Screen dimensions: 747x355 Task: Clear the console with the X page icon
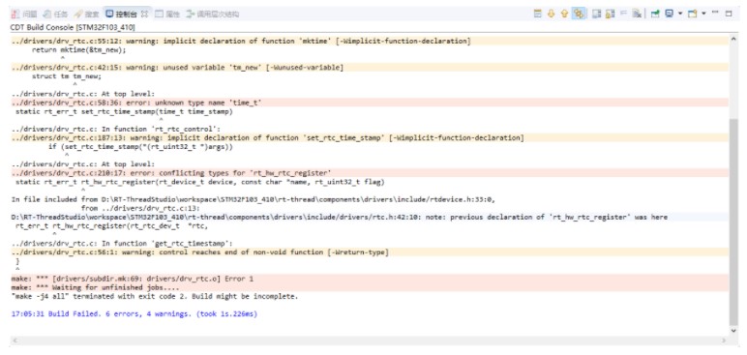pyautogui.click(x=637, y=14)
